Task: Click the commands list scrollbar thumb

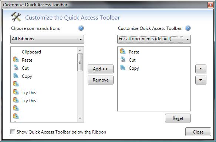Action: (80, 62)
